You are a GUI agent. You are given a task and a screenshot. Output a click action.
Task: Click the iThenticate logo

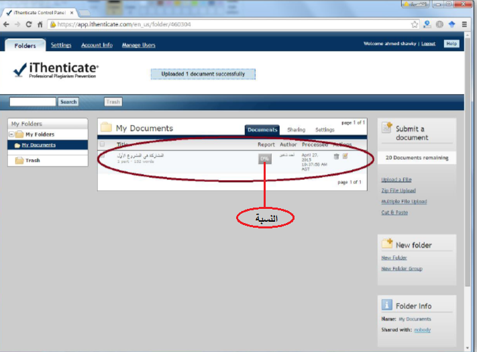(56, 70)
